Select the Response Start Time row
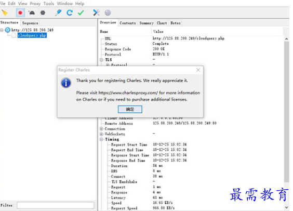This screenshot has height=211, width=293. pyautogui.click(x=191, y=155)
